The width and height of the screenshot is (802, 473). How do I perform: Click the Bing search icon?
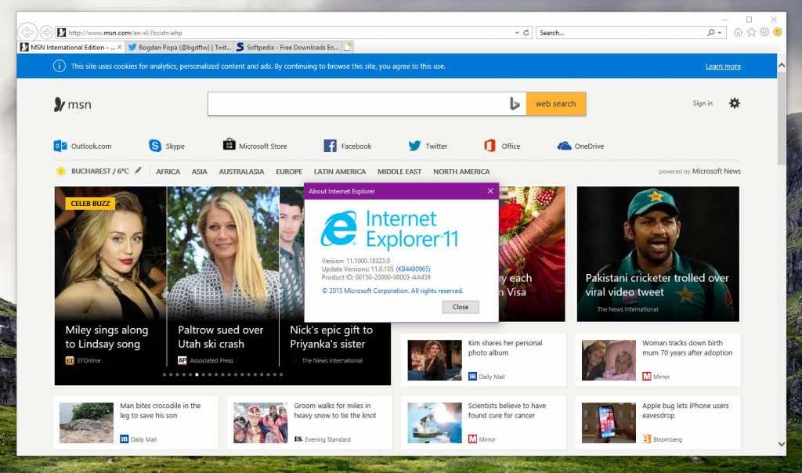[x=515, y=103]
